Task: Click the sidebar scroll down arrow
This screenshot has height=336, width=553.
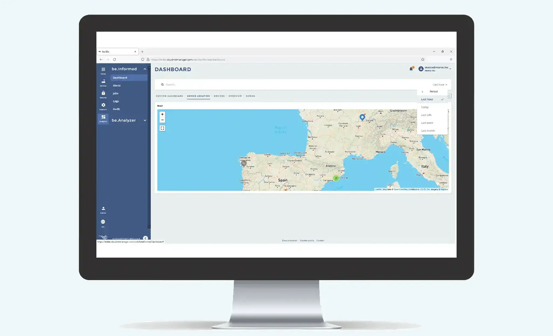Action: pos(149,227)
